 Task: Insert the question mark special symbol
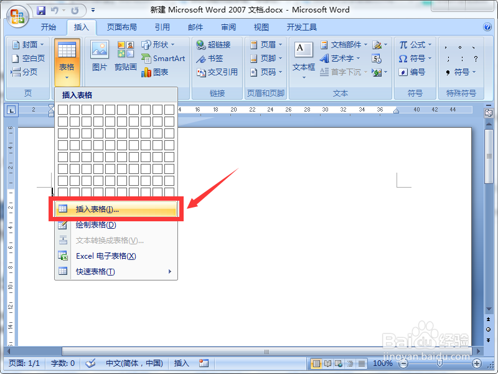coord(476,59)
